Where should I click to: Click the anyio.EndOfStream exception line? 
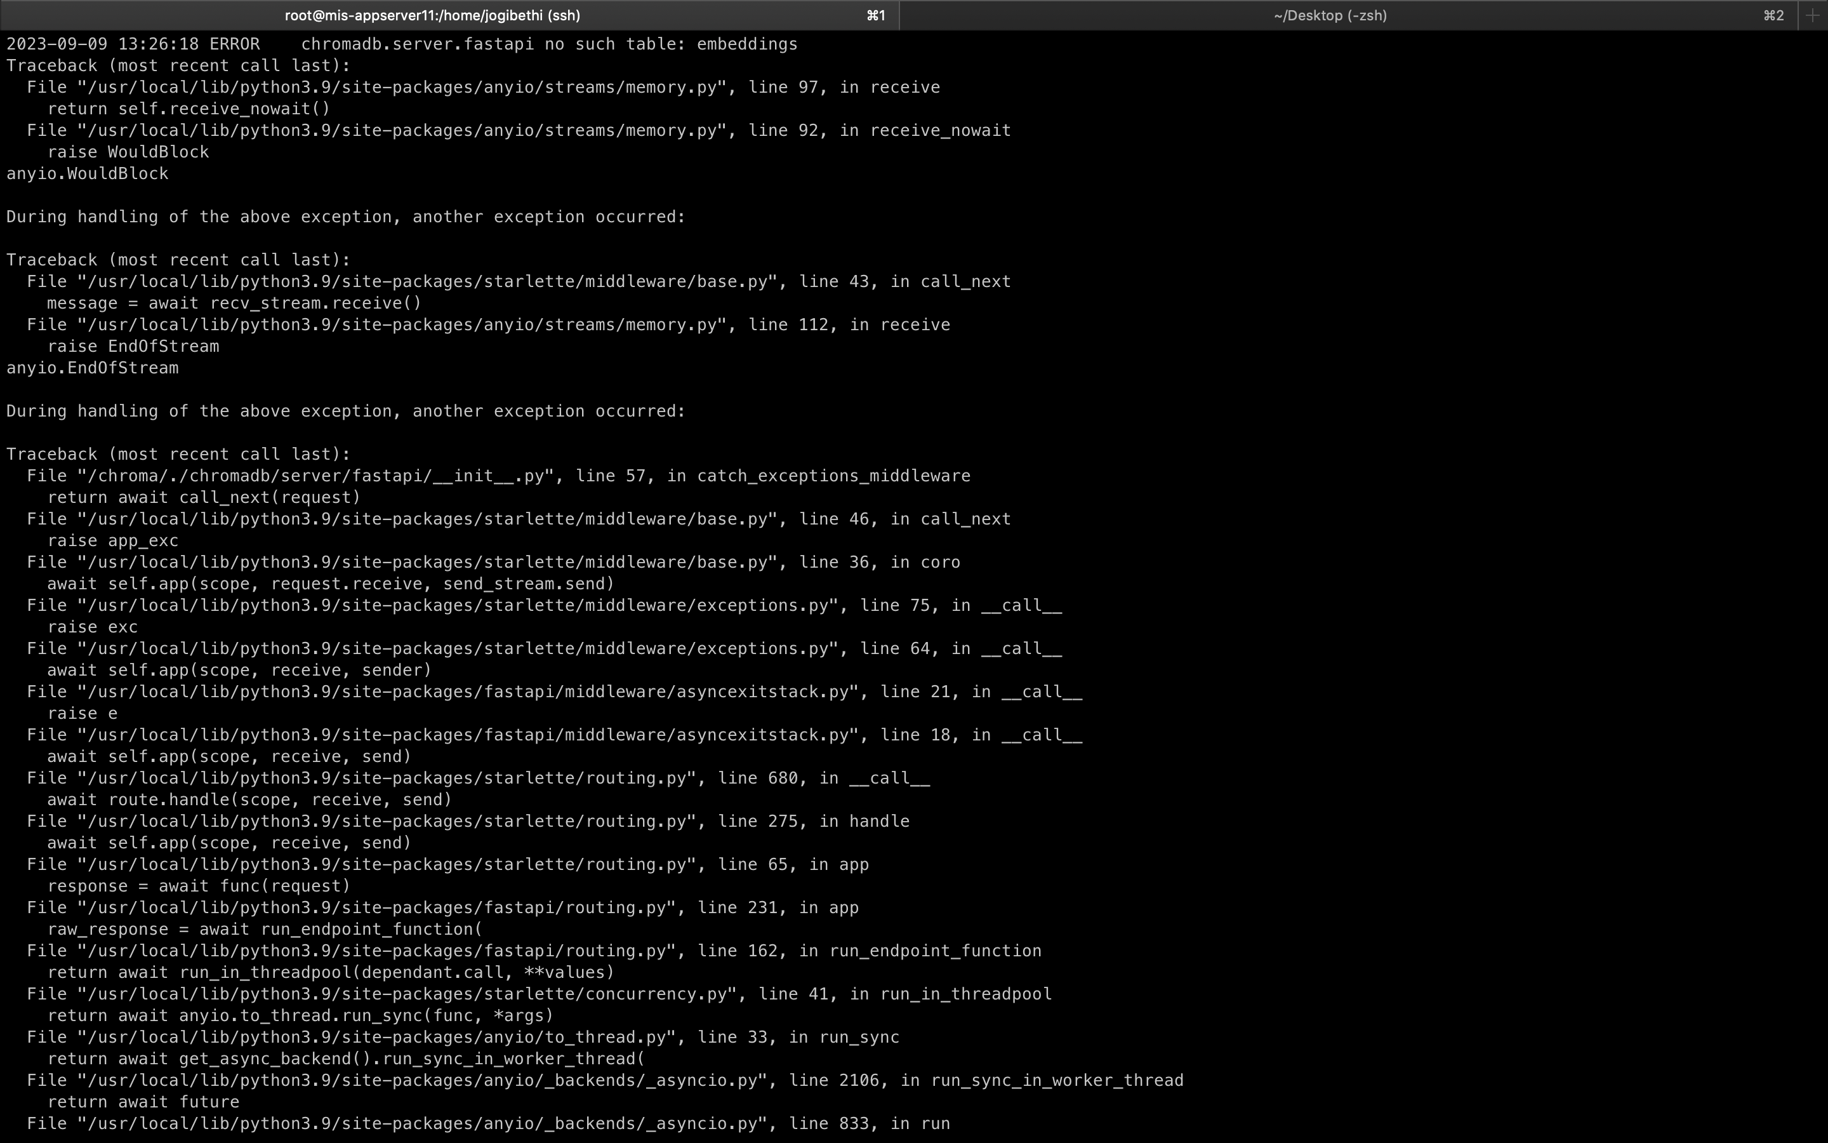click(x=92, y=368)
